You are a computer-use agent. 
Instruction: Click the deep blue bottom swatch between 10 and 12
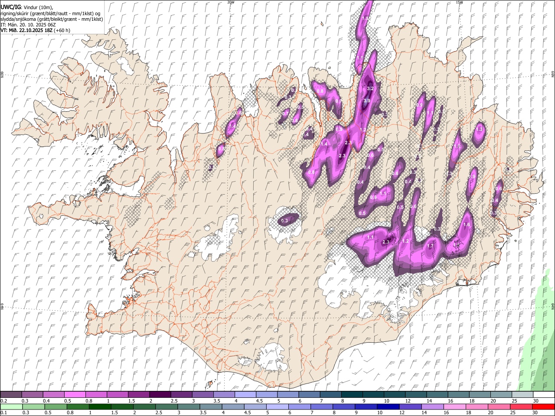coord(388,407)
